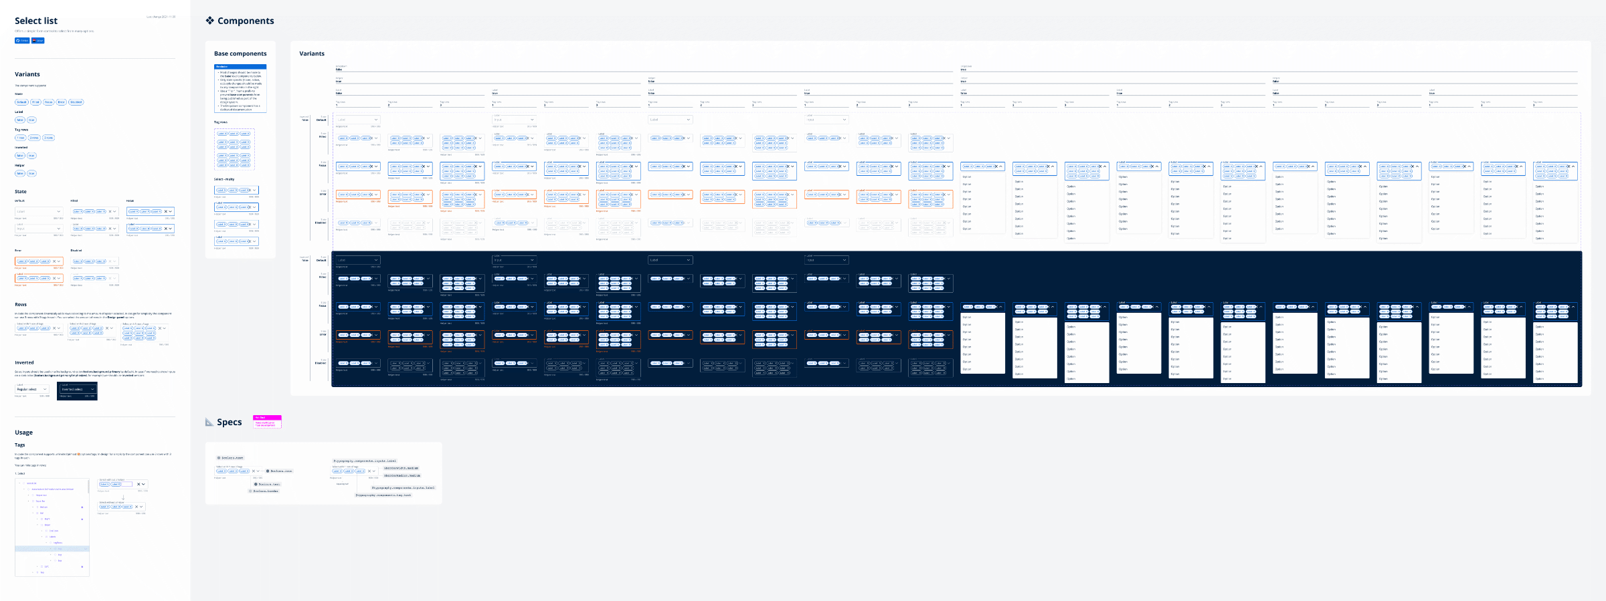Open the Default state Label dropdown in the State section
The height and width of the screenshot is (601, 1606).
point(39,211)
